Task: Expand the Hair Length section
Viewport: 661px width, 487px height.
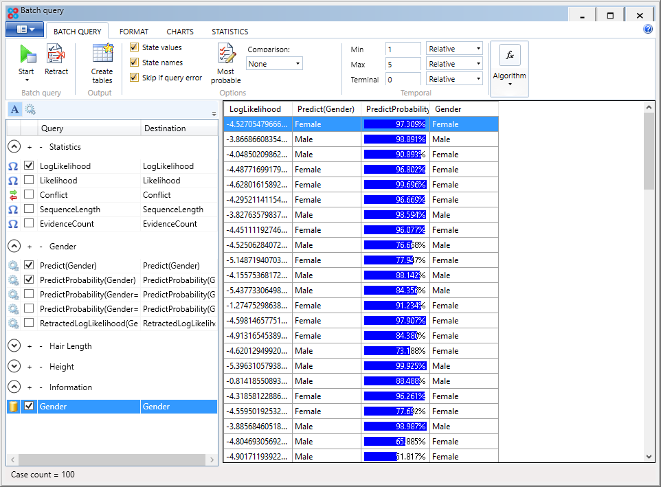Action: pos(14,346)
